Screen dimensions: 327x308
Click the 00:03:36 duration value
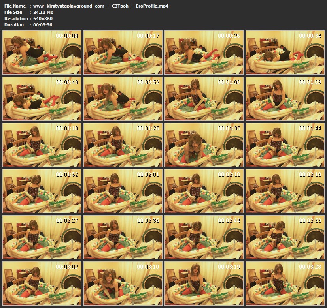pos(43,25)
